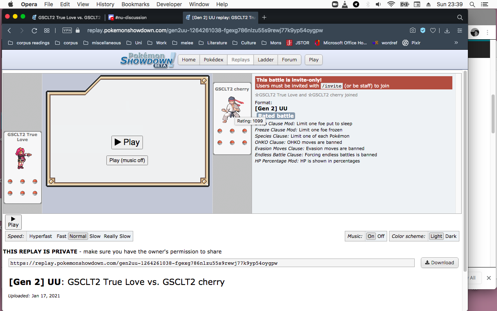The height and width of the screenshot is (311, 497).
Task: Set replay speed to Hyperfast
Action: pos(41,236)
